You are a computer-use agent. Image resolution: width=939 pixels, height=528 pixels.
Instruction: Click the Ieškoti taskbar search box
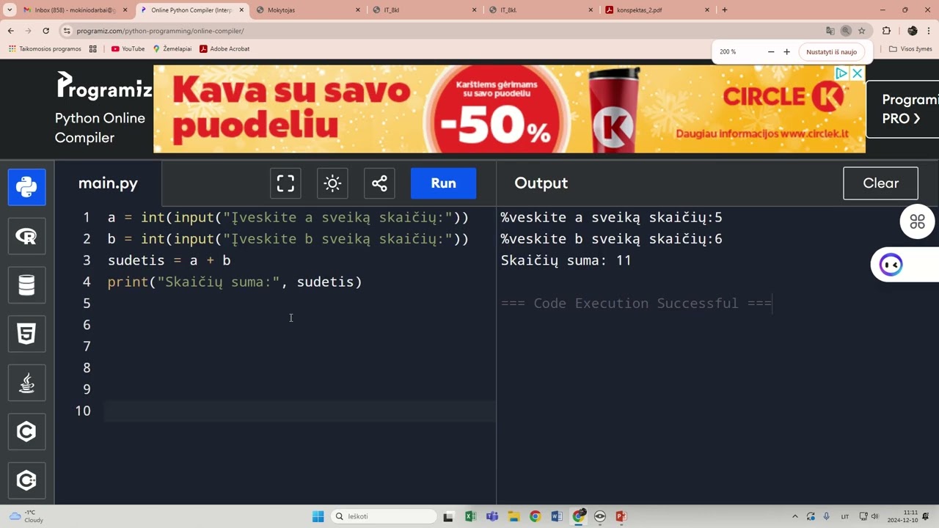[384, 516]
